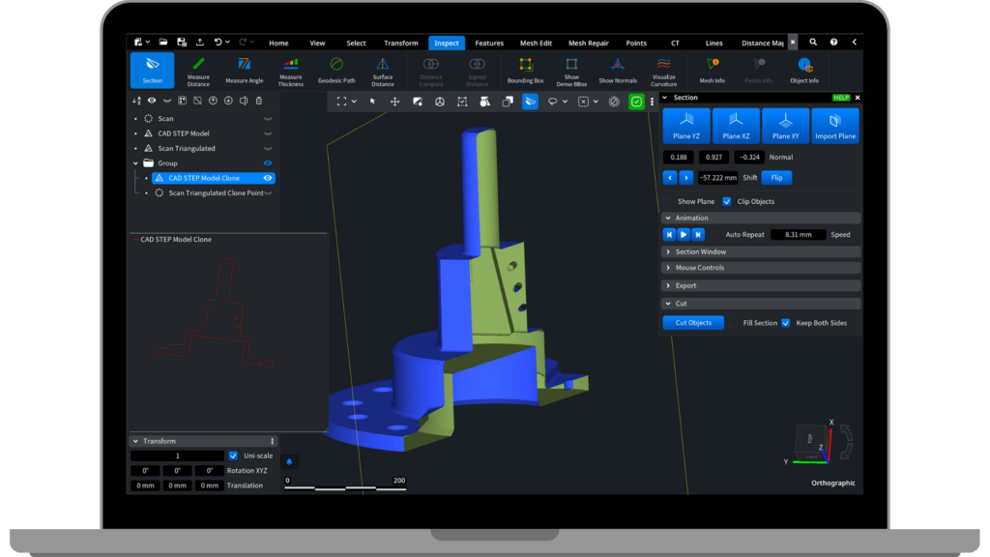The width and height of the screenshot is (990, 557).
Task: Activate the Measure Angle tool
Action: [244, 70]
